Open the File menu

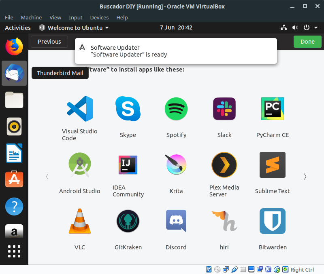pyautogui.click(x=9, y=17)
